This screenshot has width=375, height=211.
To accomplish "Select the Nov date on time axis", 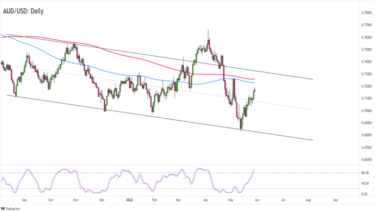I will tap(75, 200).
